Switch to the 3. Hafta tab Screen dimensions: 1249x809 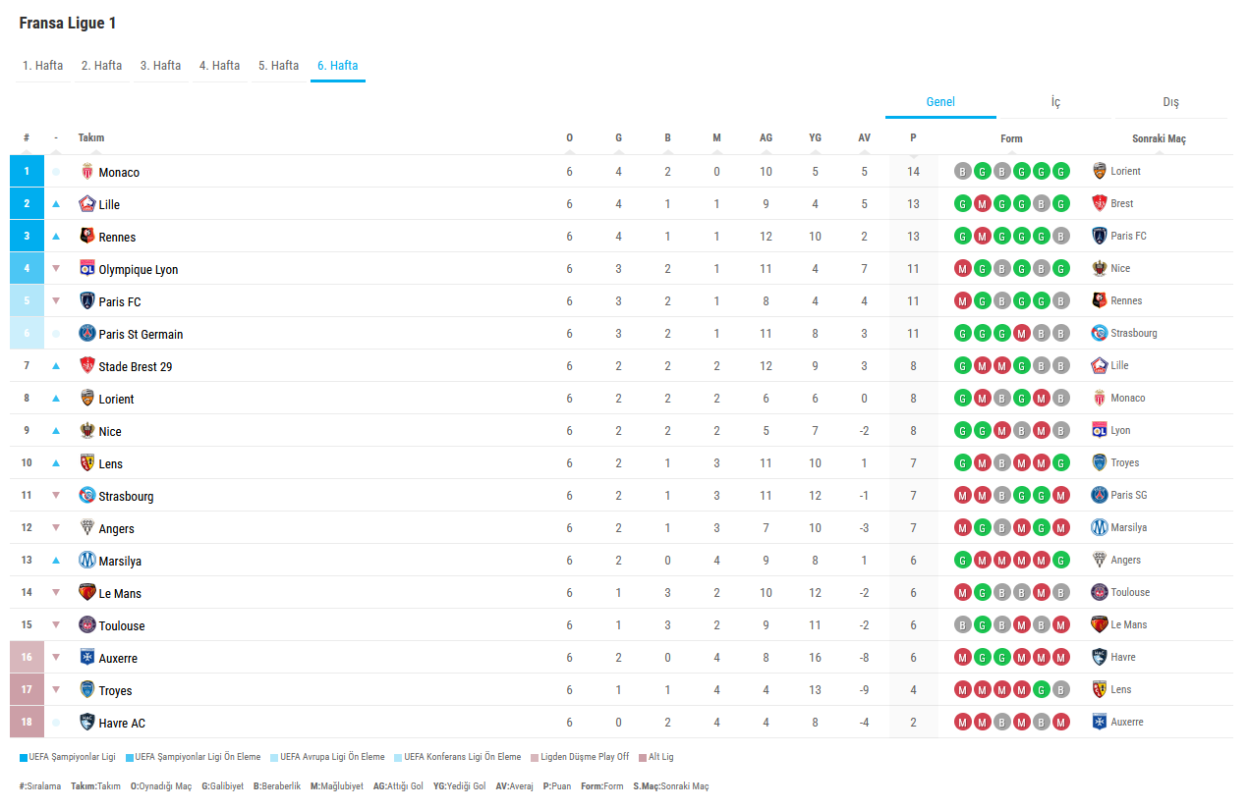(161, 66)
